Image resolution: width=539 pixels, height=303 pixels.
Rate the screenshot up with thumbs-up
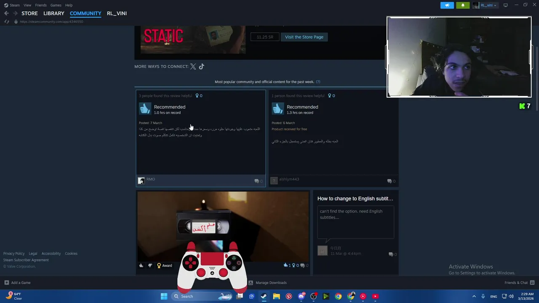coord(141,266)
